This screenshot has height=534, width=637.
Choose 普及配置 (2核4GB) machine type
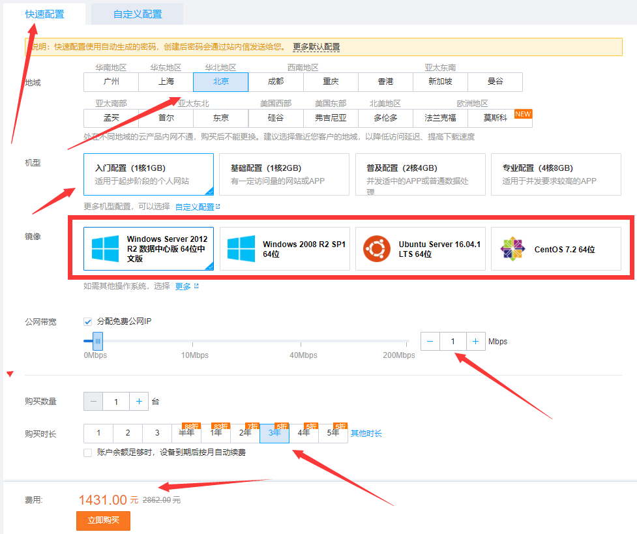[421, 174]
